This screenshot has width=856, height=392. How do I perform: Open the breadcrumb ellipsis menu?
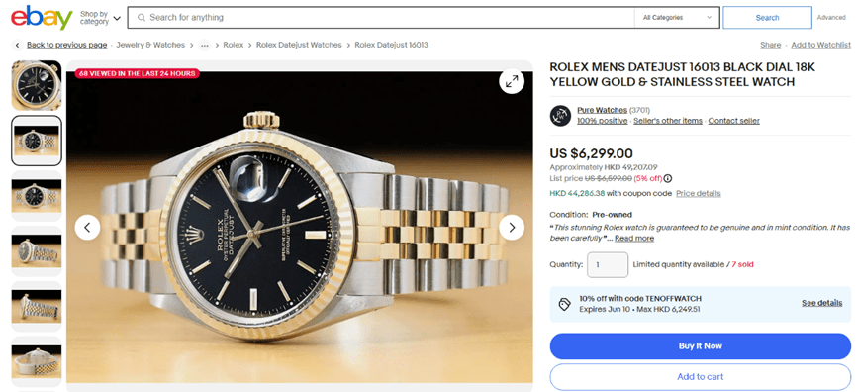tap(204, 45)
